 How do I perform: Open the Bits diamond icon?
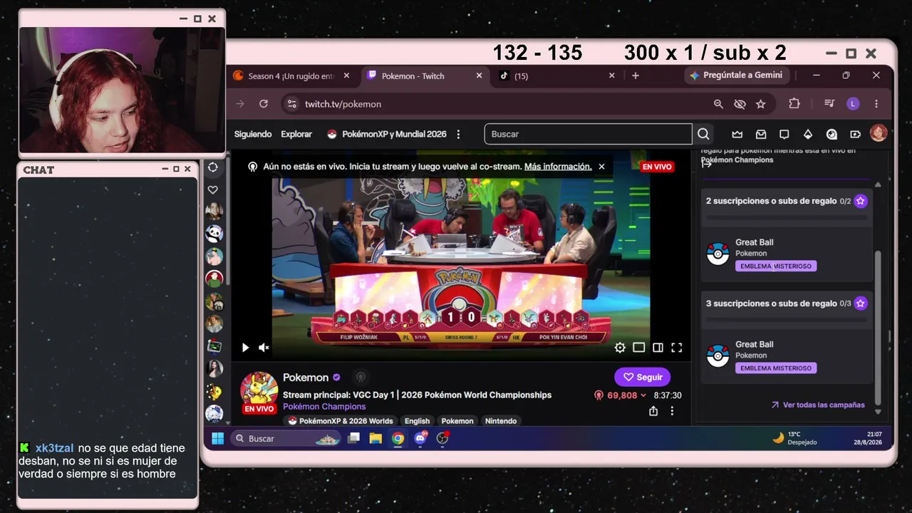click(808, 134)
